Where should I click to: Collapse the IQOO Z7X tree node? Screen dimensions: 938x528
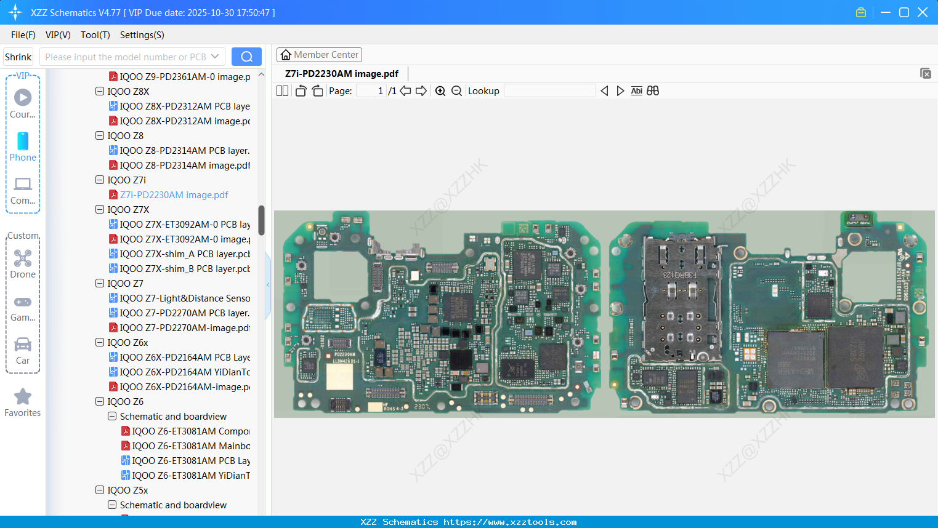[x=100, y=210]
